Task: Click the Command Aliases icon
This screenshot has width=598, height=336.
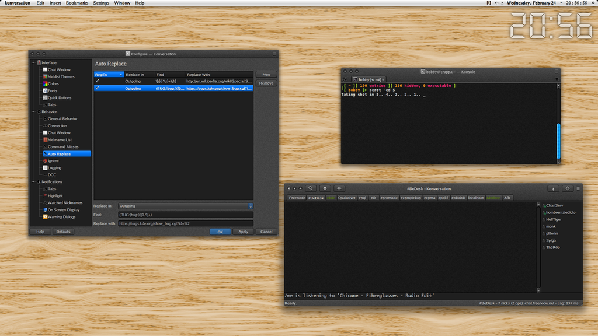Action: [45, 146]
